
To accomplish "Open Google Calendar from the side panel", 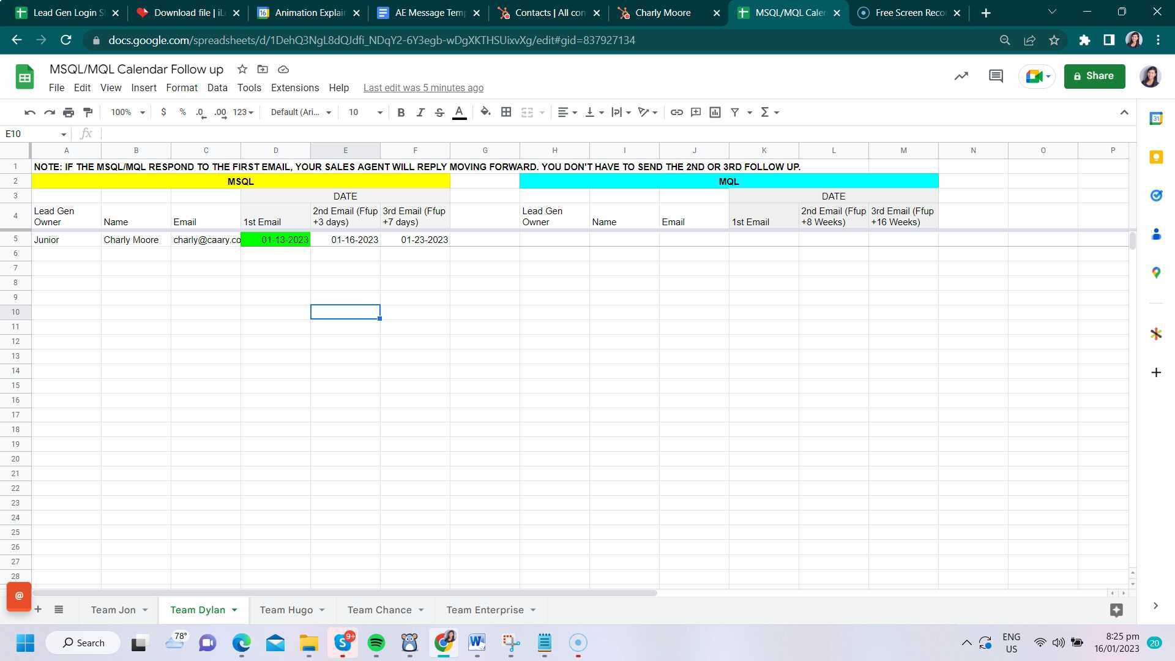I will click(x=1156, y=119).
